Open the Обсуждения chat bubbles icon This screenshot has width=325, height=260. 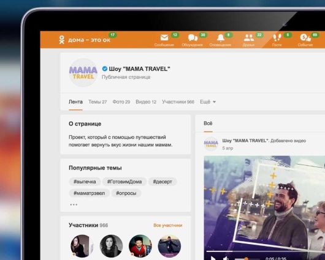(x=193, y=38)
